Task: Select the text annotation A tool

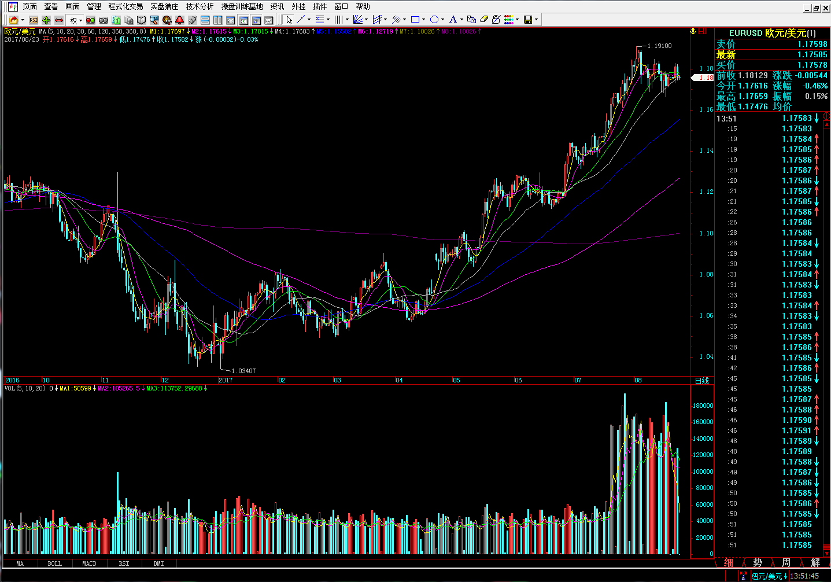Action: 453,20
